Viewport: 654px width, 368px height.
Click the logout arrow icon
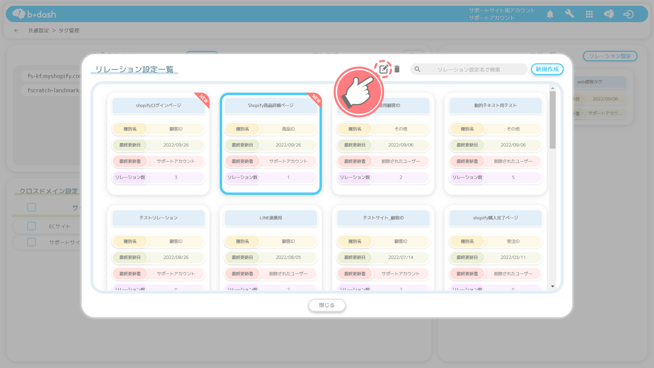628,14
